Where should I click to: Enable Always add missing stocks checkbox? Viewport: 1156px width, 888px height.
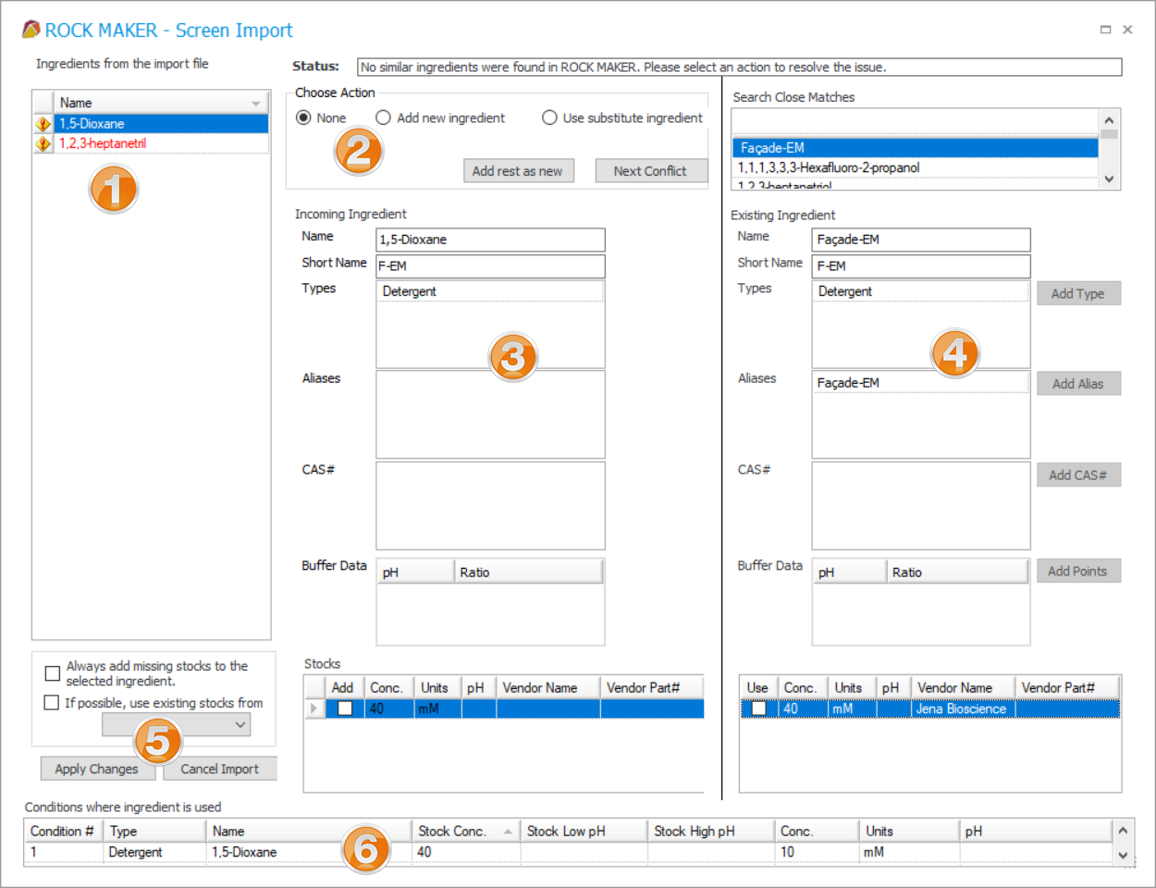coord(51,672)
